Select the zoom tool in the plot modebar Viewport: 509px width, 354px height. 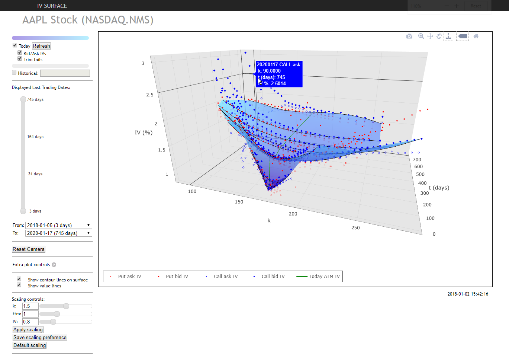(421, 36)
